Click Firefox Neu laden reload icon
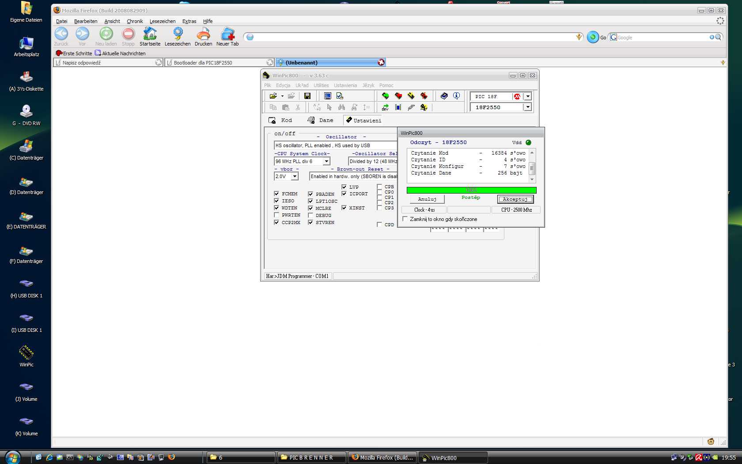Image resolution: width=742 pixels, height=464 pixels. point(106,34)
